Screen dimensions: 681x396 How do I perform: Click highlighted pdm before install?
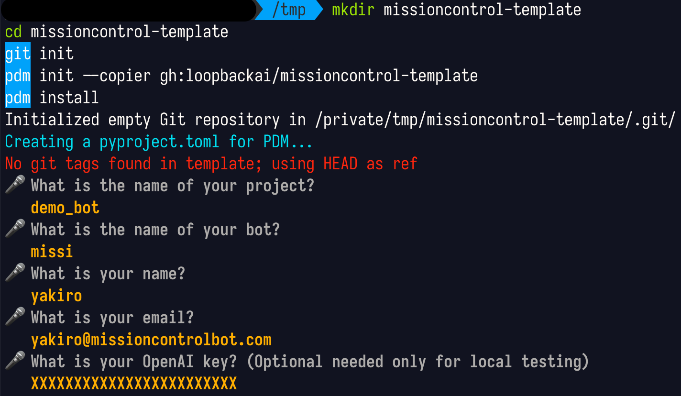point(18,98)
